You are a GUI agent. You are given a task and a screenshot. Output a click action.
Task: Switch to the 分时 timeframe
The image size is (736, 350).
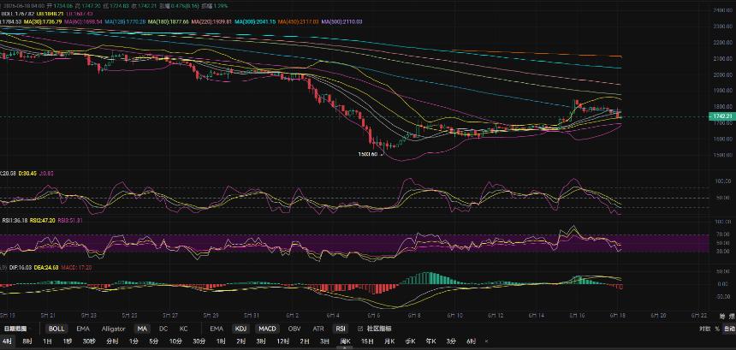click(112, 341)
